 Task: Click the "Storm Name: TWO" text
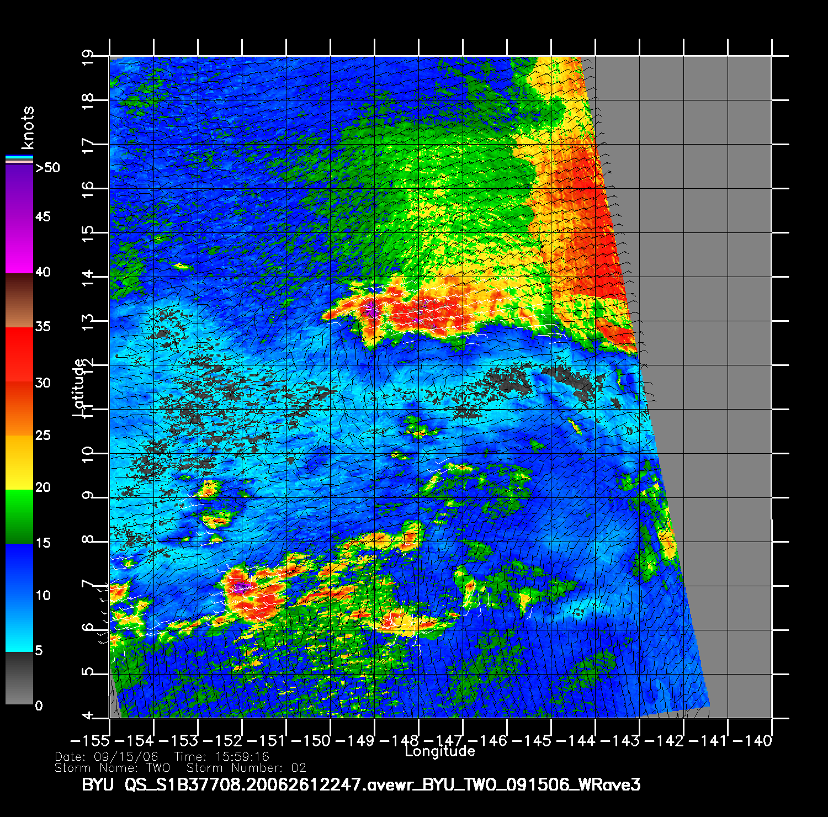(112, 768)
